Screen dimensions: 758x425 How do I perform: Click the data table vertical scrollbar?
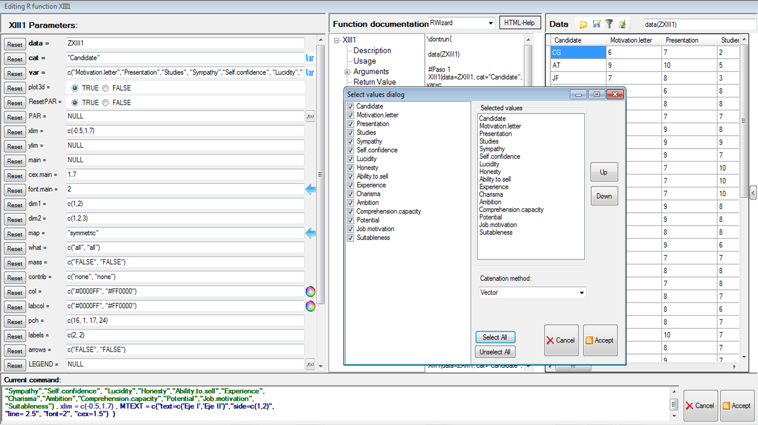744,121
